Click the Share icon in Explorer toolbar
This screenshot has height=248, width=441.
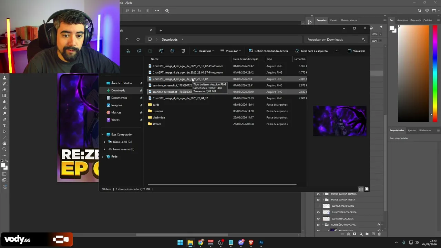172,51
